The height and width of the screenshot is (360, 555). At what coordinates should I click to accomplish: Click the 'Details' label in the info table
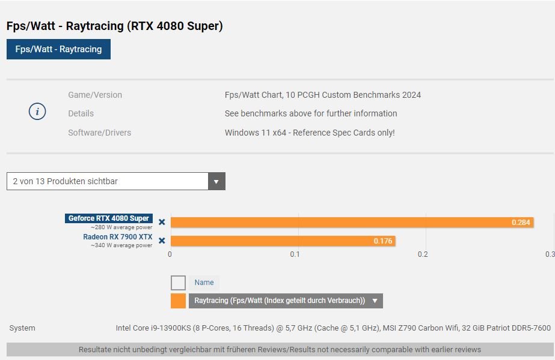click(x=81, y=113)
